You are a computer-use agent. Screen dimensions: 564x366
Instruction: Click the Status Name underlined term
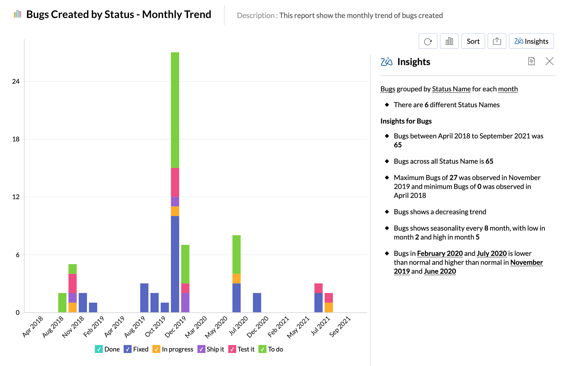point(451,89)
